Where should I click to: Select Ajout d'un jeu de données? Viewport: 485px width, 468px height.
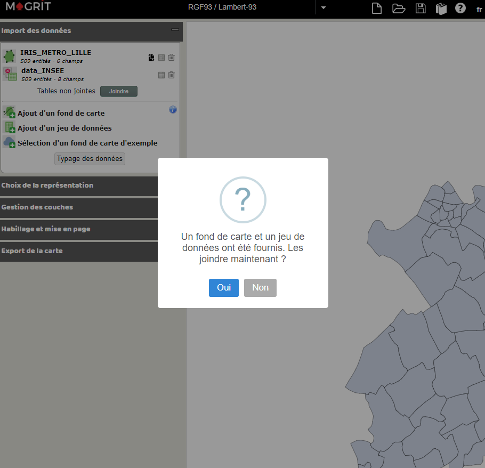click(x=64, y=128)
